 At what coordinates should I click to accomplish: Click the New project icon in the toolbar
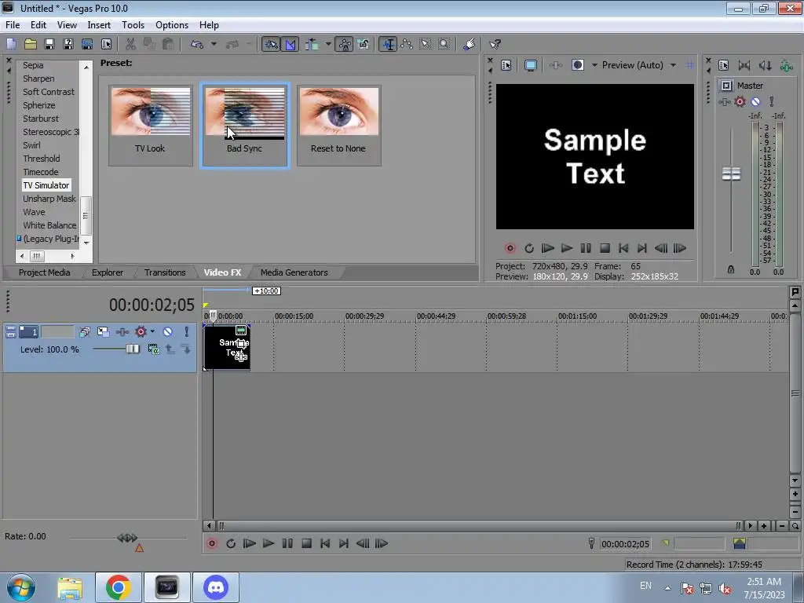[11, 45]
